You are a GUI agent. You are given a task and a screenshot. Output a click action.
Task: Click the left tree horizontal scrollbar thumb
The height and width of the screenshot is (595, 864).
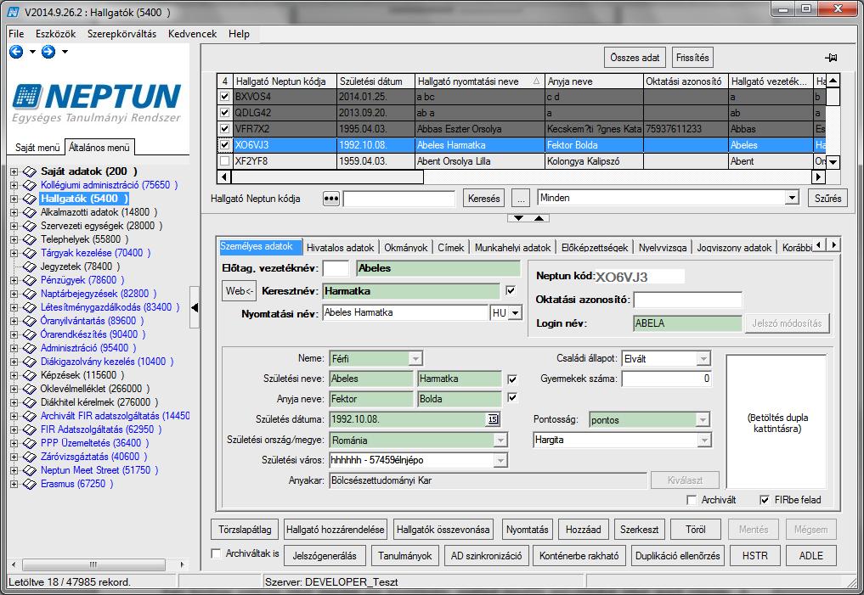[93, 564]
